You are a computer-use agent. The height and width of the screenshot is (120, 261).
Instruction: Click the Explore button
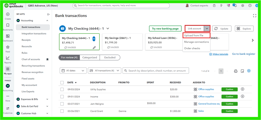pyautogui.click(x=244, y=29)
